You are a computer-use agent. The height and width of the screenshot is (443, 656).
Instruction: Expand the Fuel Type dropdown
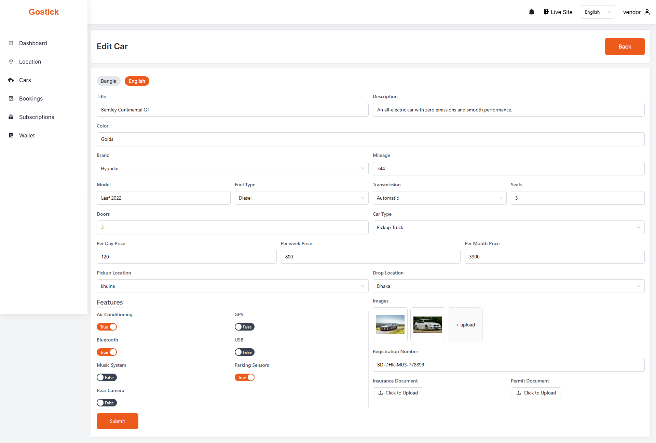click(301, 198)
